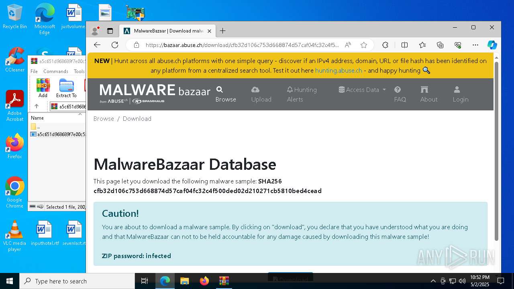This screenshot has width=514, height=289.
Task: Open Read aloud in address bar
Action: pos(348,45)
